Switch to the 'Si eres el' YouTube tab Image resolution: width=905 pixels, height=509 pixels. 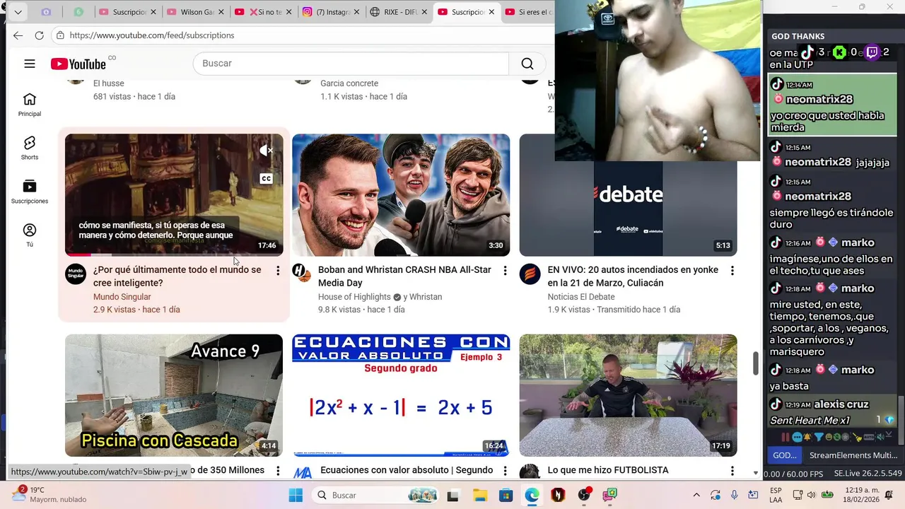(529, 12)
